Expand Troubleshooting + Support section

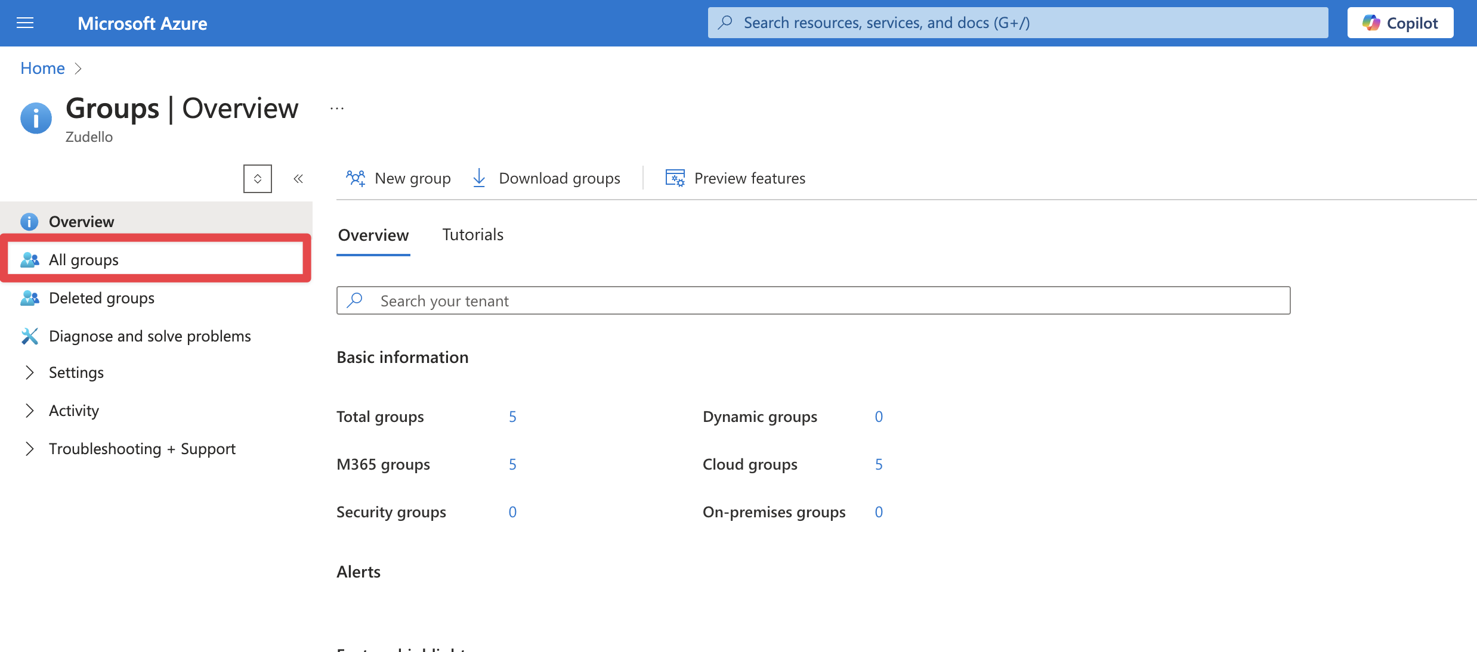[x=30, y=449]
